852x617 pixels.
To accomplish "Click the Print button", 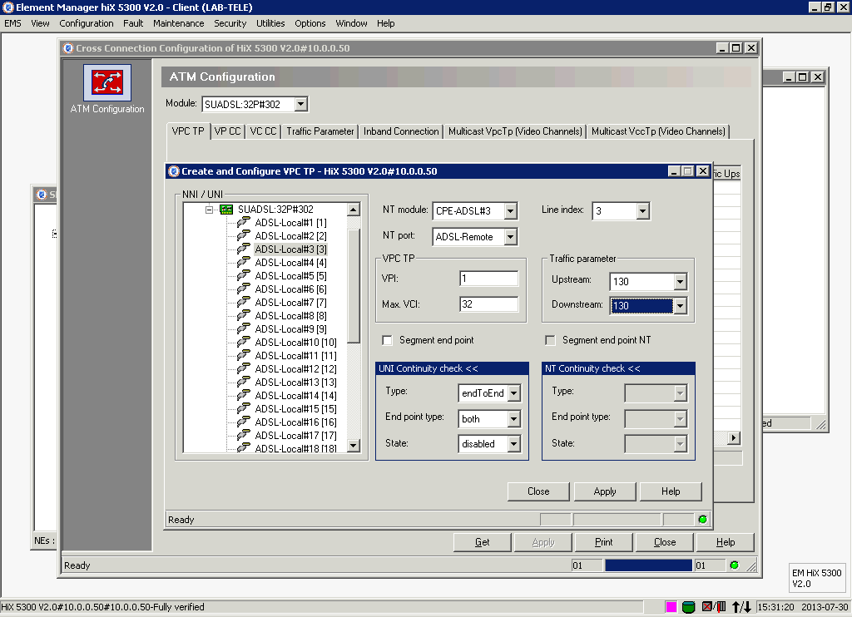I will click(603, 542).
